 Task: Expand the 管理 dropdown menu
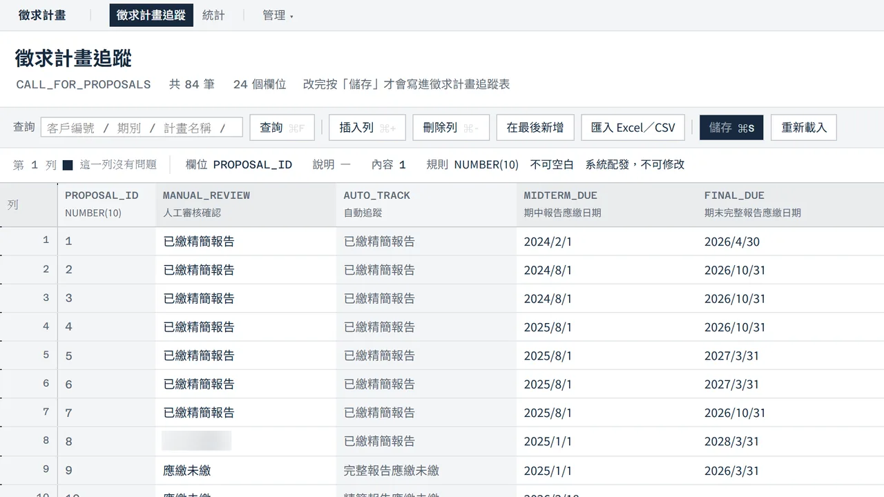click(278, 15)
